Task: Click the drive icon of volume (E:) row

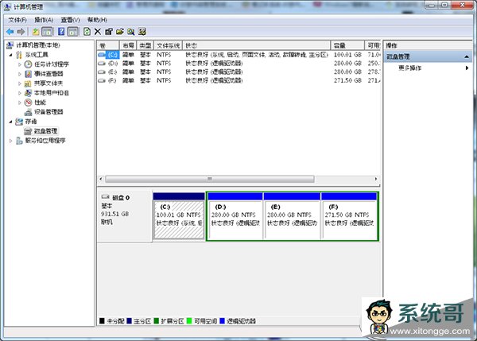Action: (102, 72)
